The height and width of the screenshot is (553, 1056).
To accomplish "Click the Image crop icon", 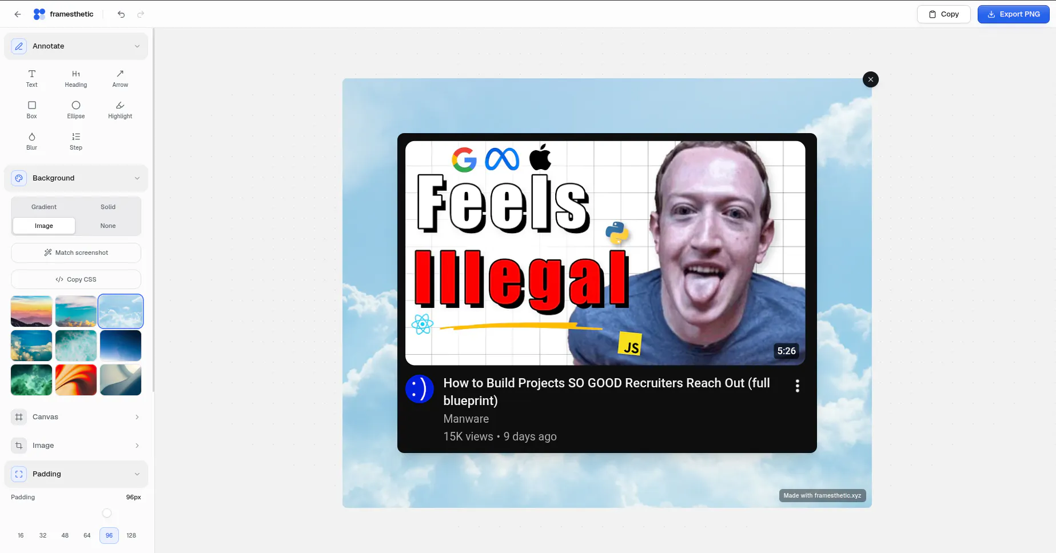I will pos(19,446).
